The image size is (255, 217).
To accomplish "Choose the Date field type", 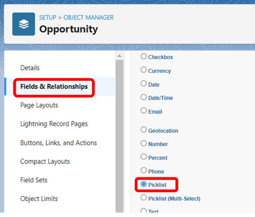I will tap(143, 84).
